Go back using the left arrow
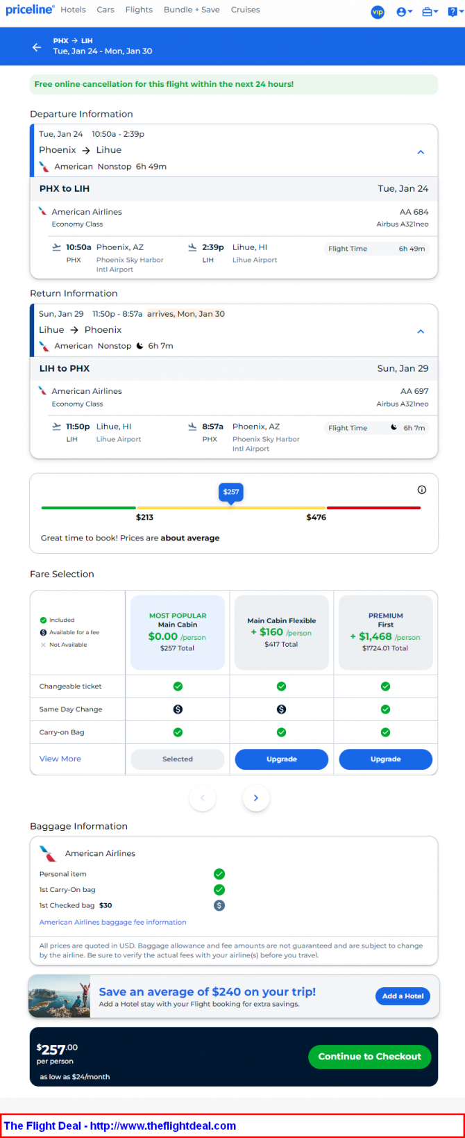 point(37,47)
